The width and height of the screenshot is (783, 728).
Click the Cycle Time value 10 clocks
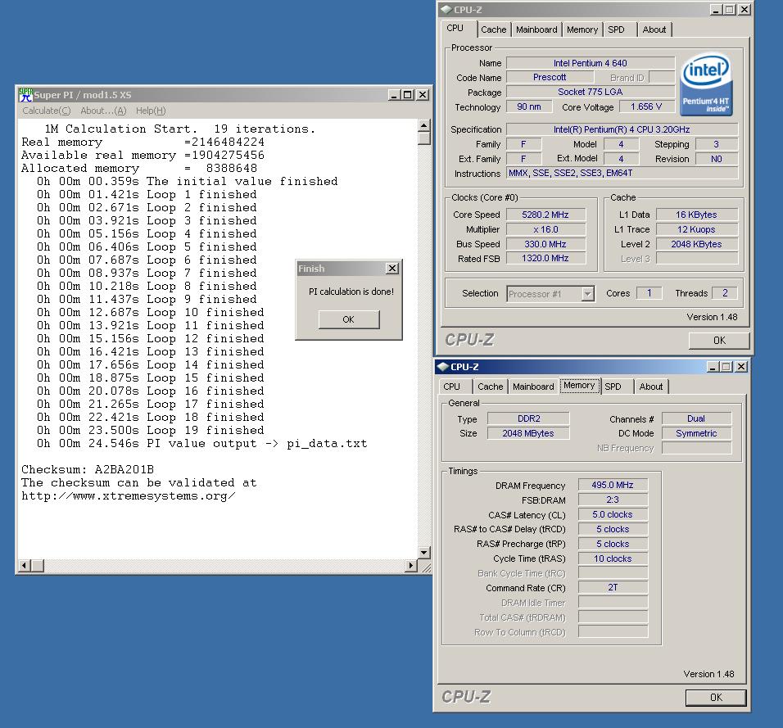click(x=613, y=558)
